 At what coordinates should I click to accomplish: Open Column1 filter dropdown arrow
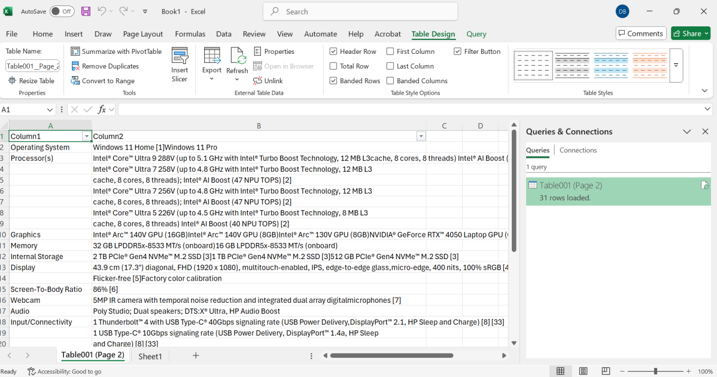(87, 136)
